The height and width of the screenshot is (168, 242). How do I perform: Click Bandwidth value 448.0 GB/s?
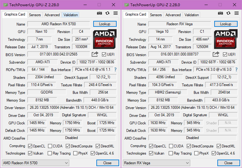tap(100, 100)
